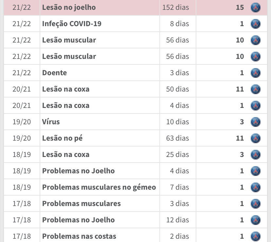
Task: Open the Lesão no pé entry
Action: (62, 138)
